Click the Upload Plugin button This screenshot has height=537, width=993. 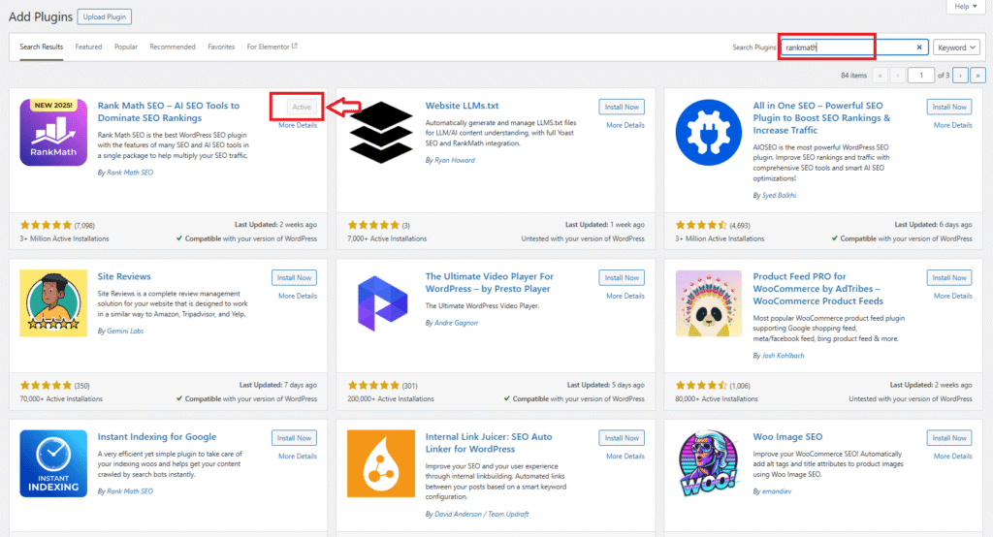[104, 16]
